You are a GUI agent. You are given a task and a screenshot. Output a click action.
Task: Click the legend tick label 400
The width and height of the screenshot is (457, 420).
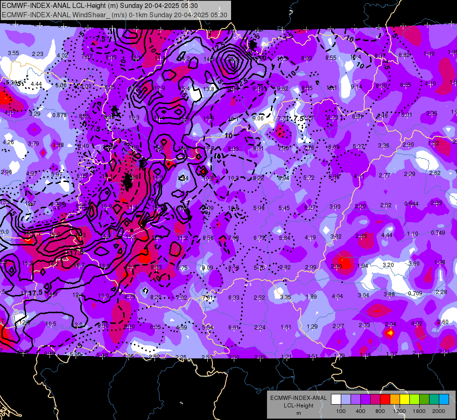click(x=360, y=411)
